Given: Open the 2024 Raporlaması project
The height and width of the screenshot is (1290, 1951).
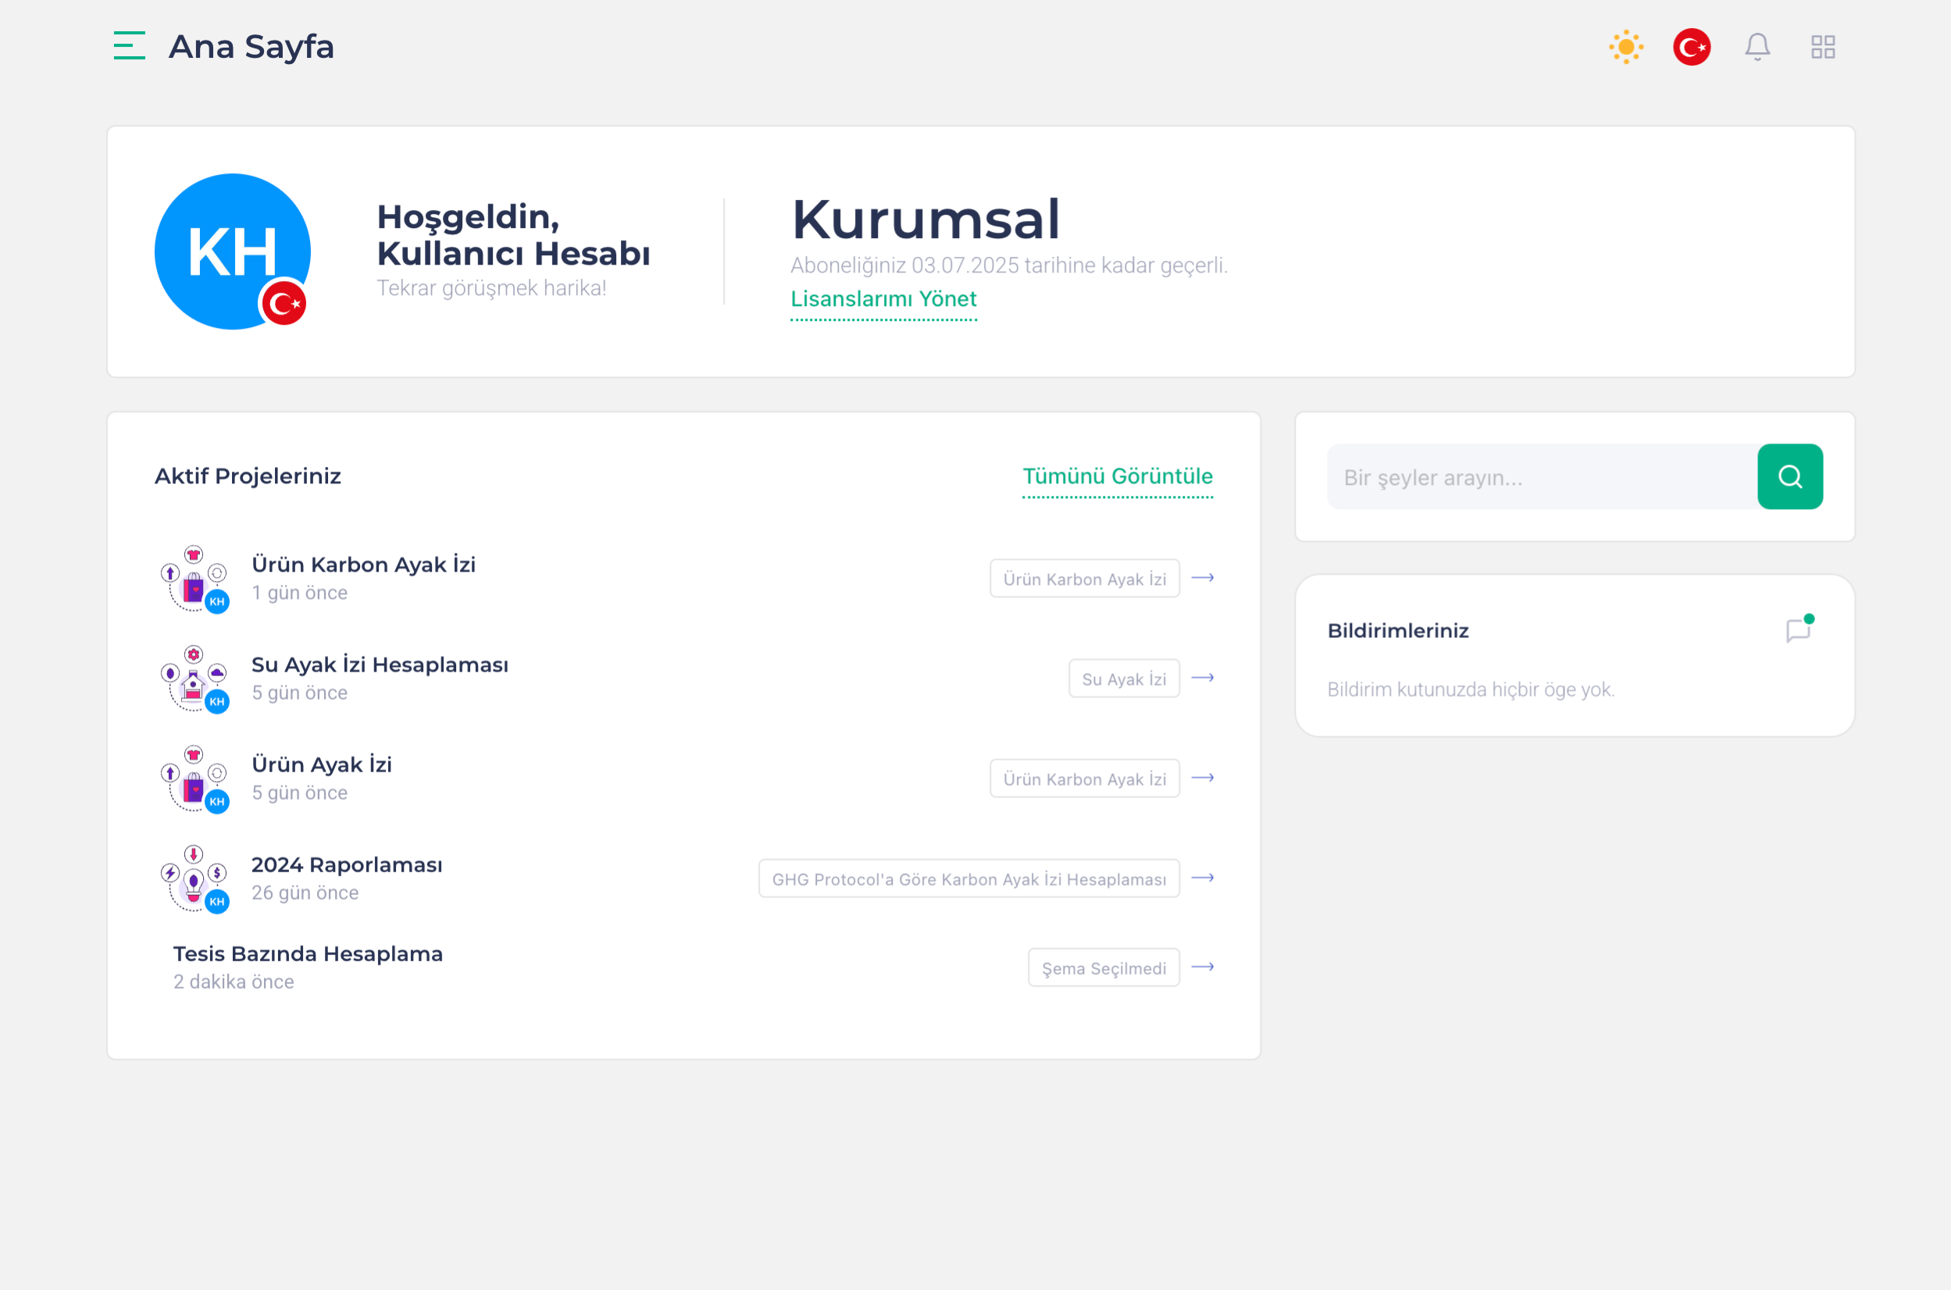Looking at the screenshot, I should pyautogui.click(x=347, y=864).
